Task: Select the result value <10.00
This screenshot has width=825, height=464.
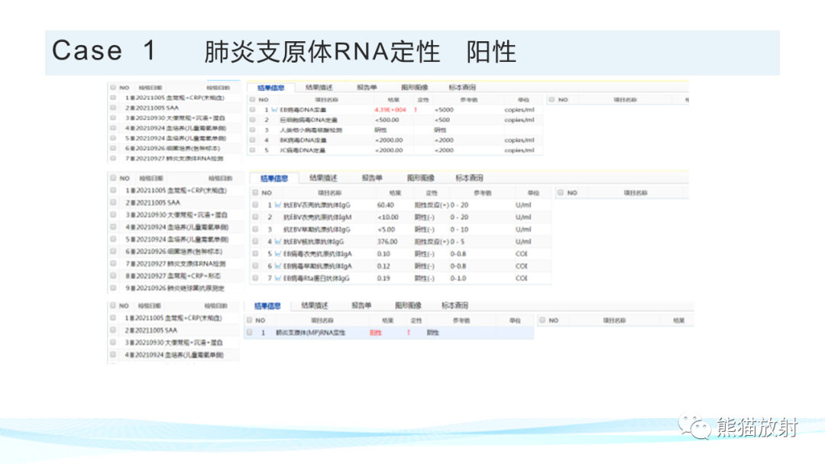Action: (x=387, y=217)
